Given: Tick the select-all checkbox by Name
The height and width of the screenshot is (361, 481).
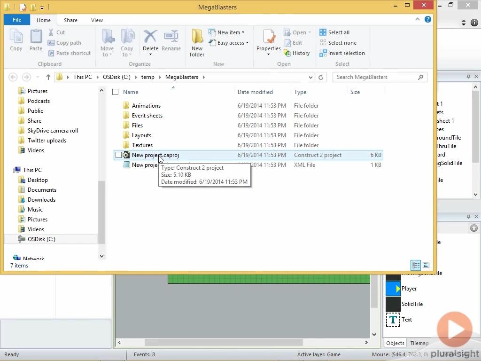Looking at the screenshot, I should (x=116, y=92).
